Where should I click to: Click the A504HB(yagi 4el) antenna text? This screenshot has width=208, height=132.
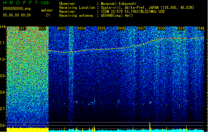[x=117, y=16]
